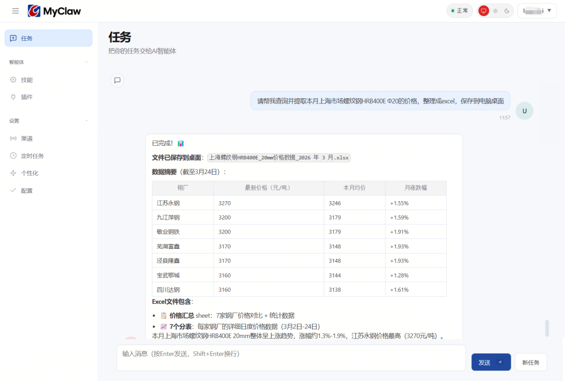Click the 最新价格（元/吨） column header
This screenshot has width=565, height=381.
269,188
